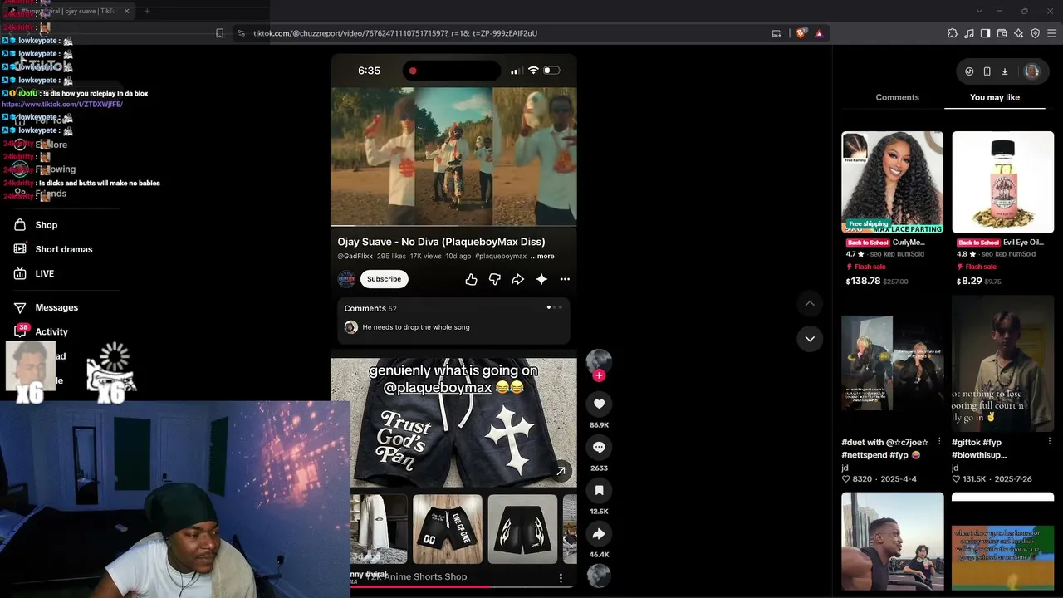Select the ONE OF ONE shorts thumbnail

click(x=448, y=529)
